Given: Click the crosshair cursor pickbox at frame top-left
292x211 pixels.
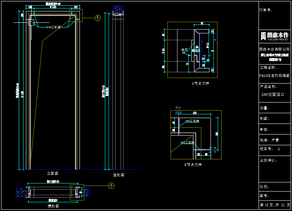Looking at the screenshot, I should [x=30, y=22].
